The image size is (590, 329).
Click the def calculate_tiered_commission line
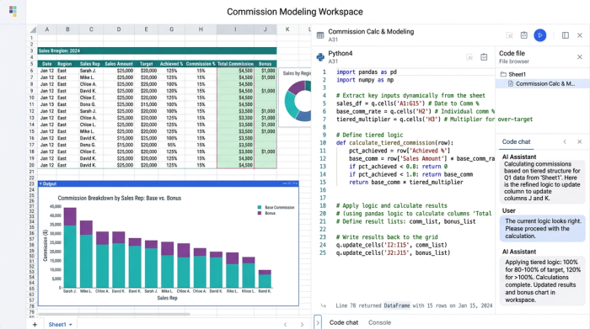(x=394, y=143)
